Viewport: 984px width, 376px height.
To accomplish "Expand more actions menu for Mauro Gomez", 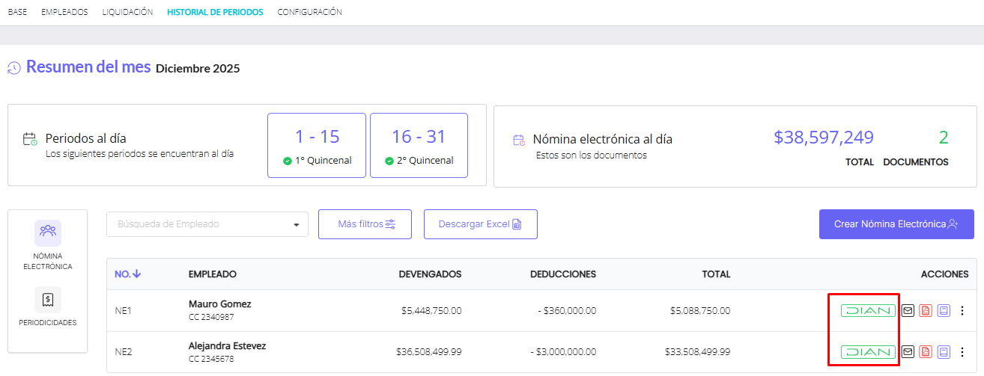I will click(962, 311).
